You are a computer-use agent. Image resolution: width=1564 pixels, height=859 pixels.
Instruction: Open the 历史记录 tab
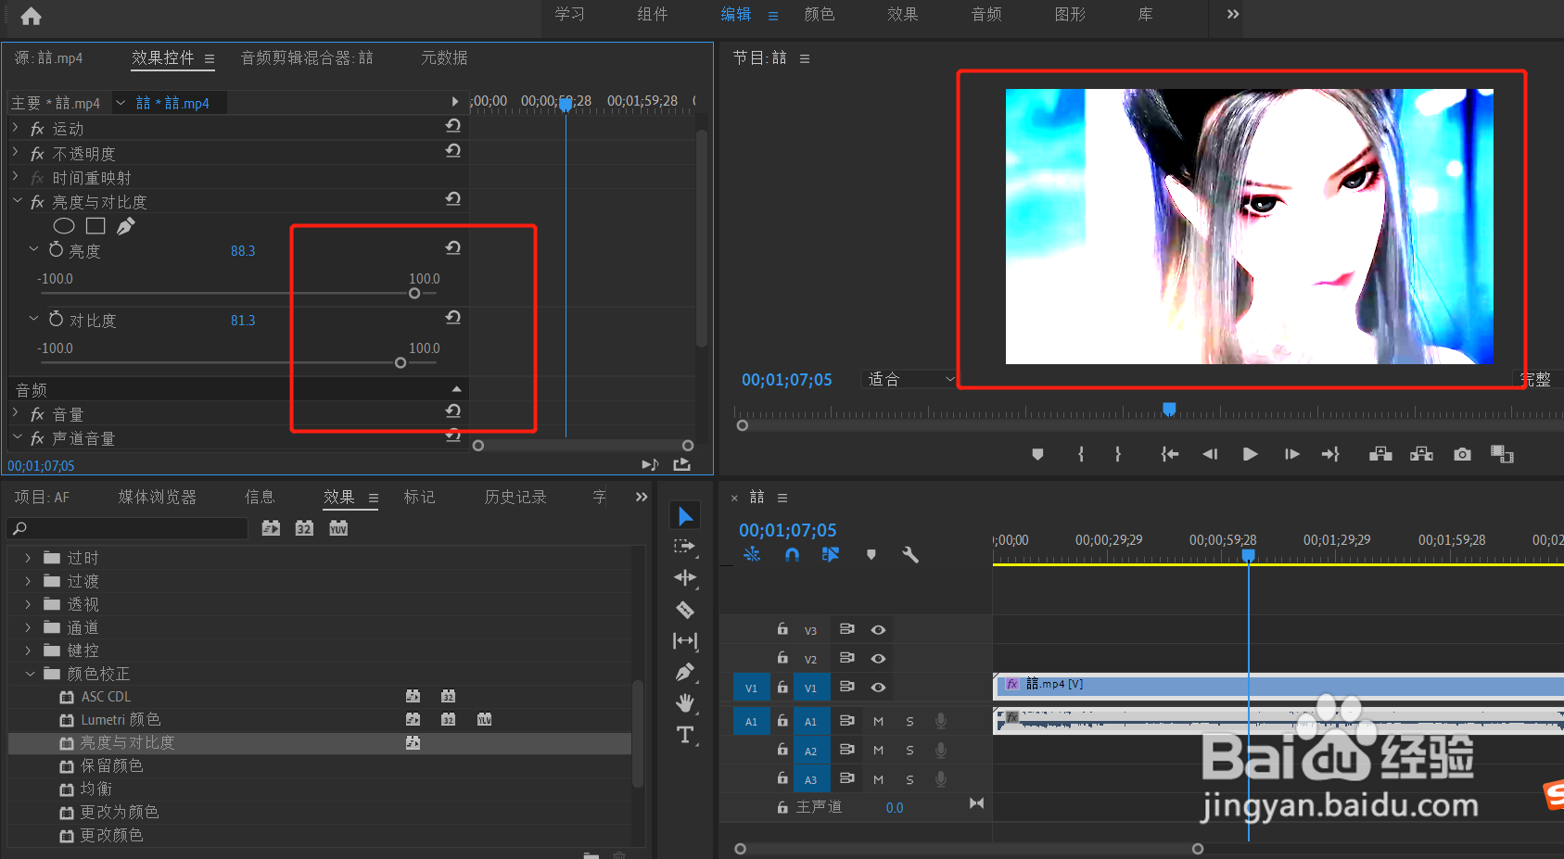click(x=515, y=498)
